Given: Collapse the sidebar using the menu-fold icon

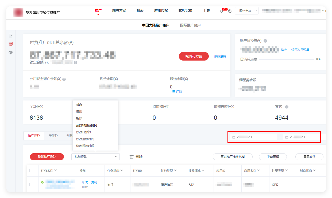Looking at the screenshot, I should (x=11, y=35).
